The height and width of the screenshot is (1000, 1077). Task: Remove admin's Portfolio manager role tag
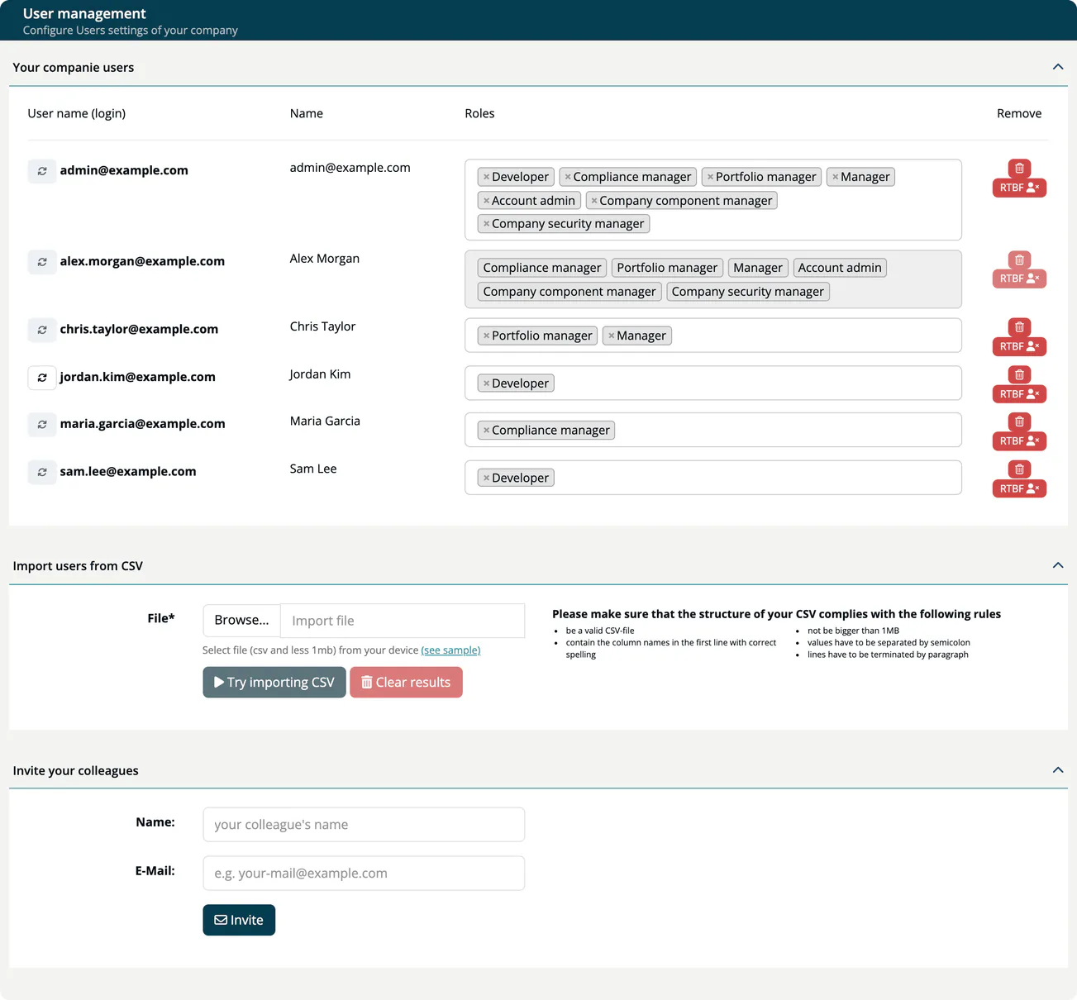click(x=710, y=177)
